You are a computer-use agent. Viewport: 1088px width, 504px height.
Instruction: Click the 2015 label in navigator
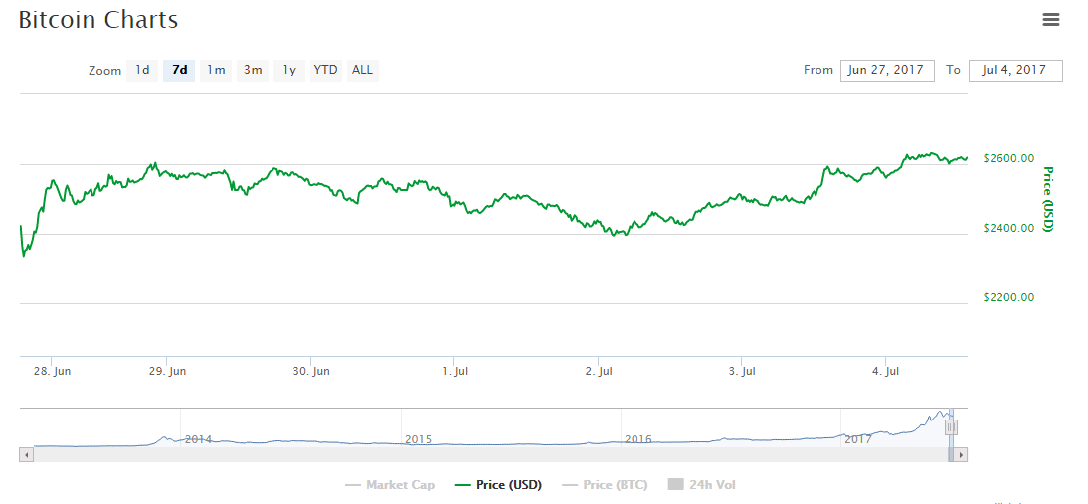coord(418,439)
